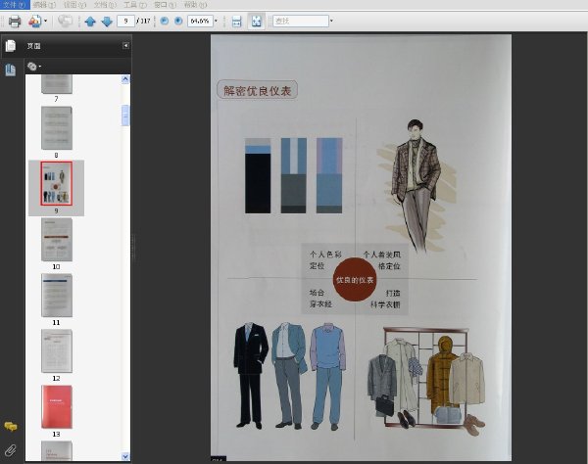The width and height of the screenshot is (588, 464).
Task: Click the fit full page icon
Action: coord(257,21)
